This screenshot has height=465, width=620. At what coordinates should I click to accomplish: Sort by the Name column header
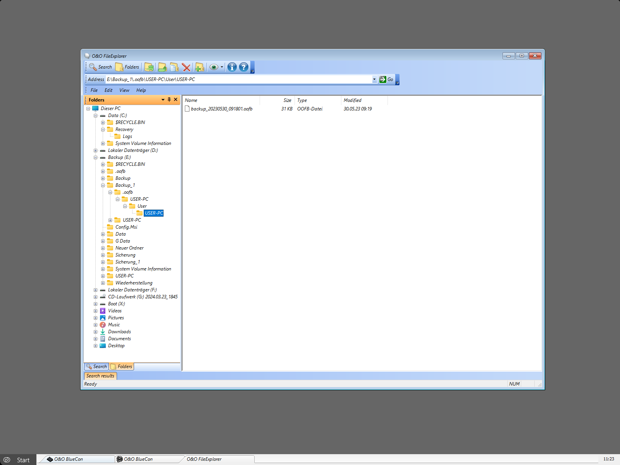(221, 100)
